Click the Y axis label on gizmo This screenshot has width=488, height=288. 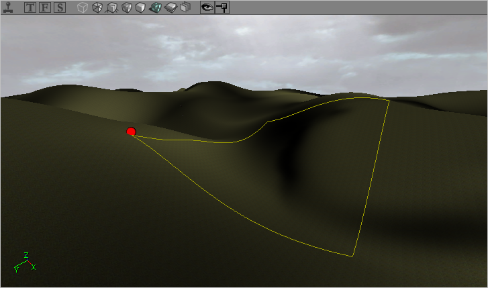point(16,270)
